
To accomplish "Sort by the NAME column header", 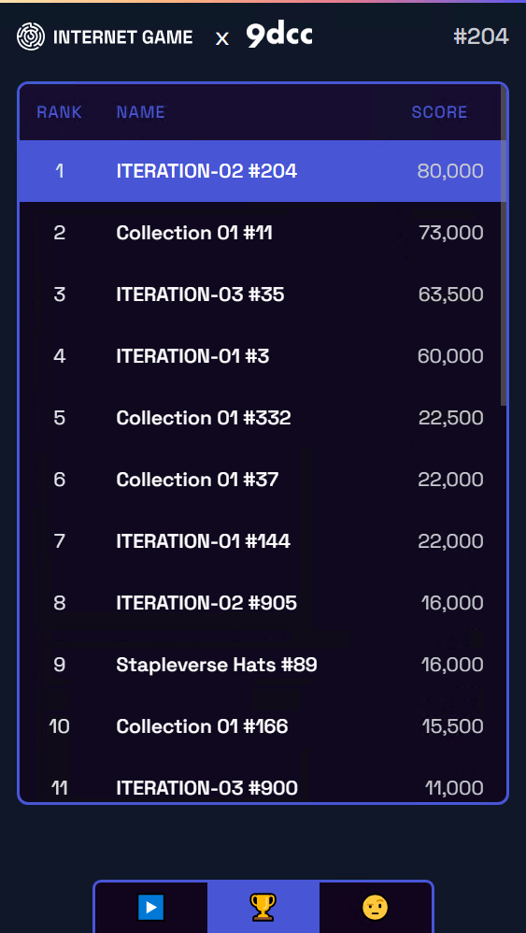I will point(141,112).
